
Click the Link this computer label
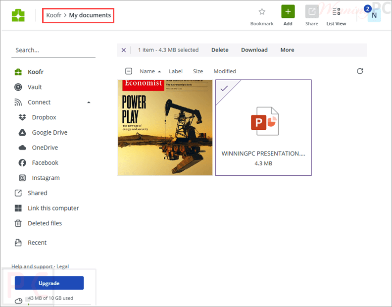pos(53,208)
